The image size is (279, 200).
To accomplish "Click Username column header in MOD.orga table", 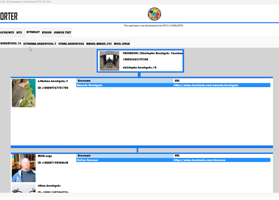I will (x=125, y=156).
